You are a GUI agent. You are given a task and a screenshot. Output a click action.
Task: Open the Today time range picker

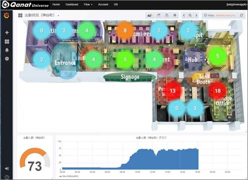219,15
